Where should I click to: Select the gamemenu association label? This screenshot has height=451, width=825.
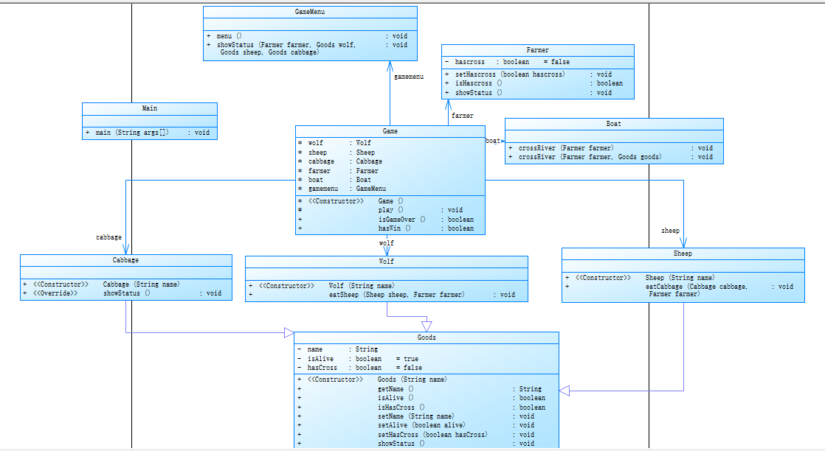[x=409, y=77]
